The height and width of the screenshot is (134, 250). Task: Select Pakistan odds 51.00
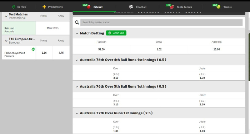[x=101, y=49]
